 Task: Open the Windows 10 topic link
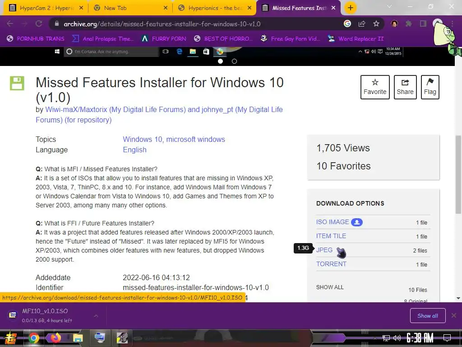click(142, 139)
